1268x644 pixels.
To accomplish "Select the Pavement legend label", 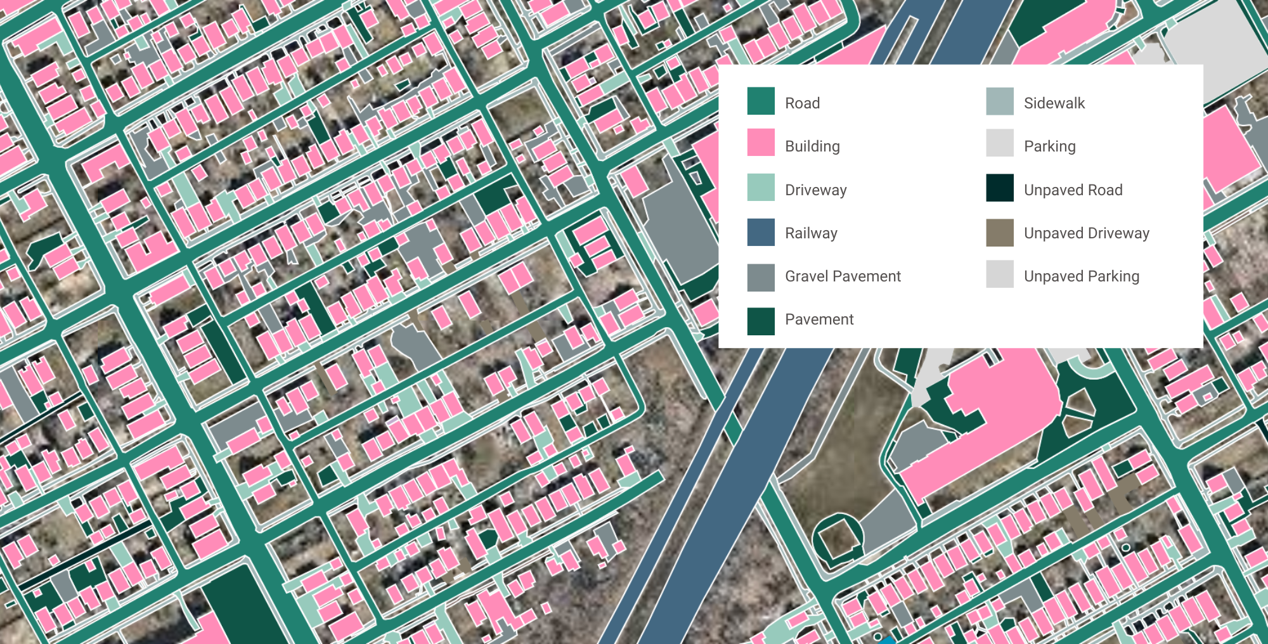I will coord(819,319).
